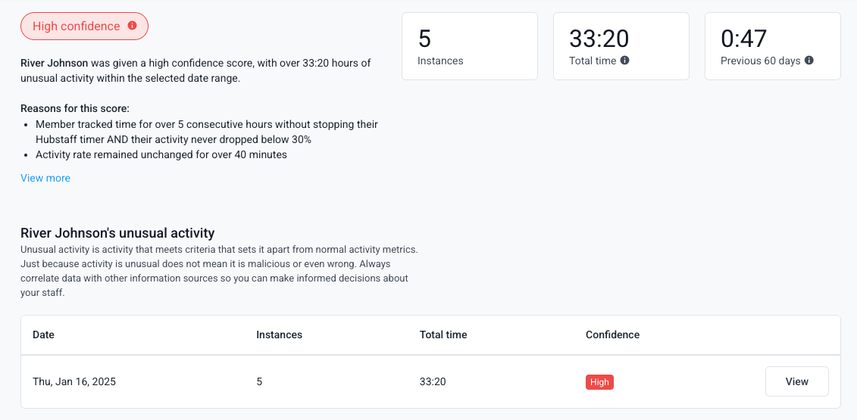Screen dimensions: 857x420
Task: Click the info icon in High confidence badge
Action: coord(132,26)
